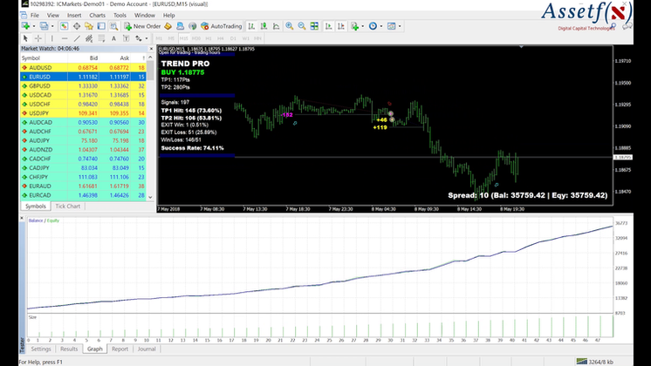The image size is (651, 366).
Task: Open the File menu
Action: point(35,16)
